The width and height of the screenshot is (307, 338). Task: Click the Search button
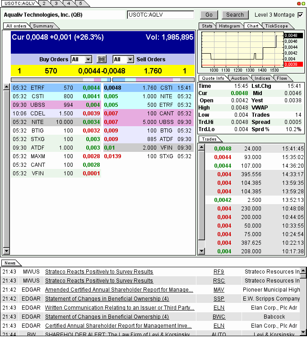(235, 15)
